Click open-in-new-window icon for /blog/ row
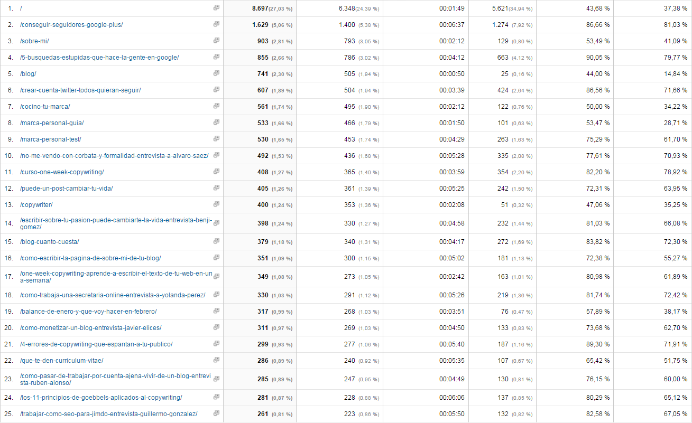The width and height of the screenshot is (692, 423). (x=216, y=73)
